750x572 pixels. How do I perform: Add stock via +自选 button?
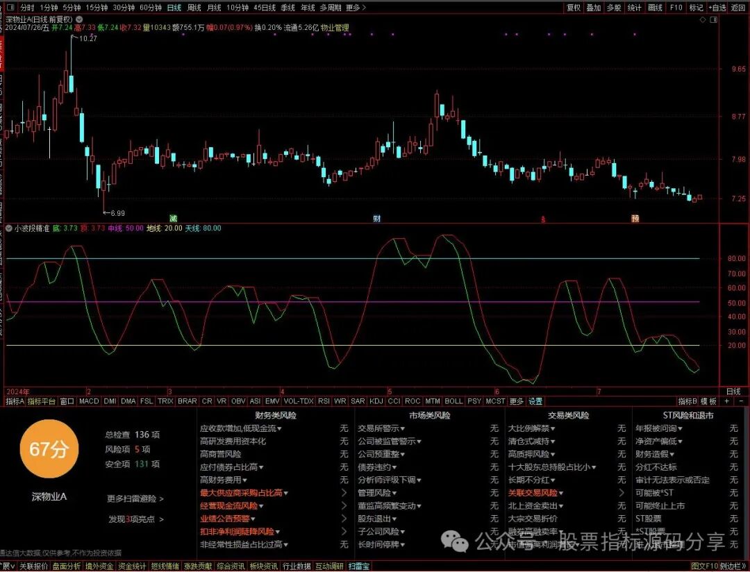[x=717, y=8]
